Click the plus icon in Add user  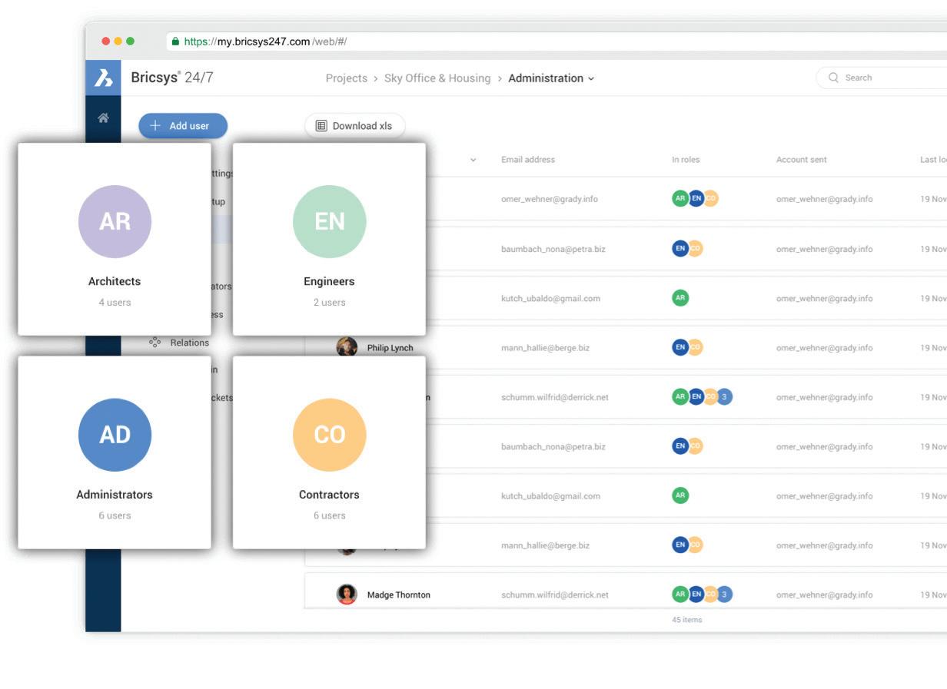[155, 125]
